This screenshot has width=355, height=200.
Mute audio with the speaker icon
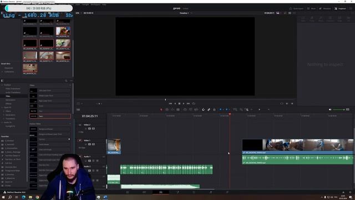[330, 109]
